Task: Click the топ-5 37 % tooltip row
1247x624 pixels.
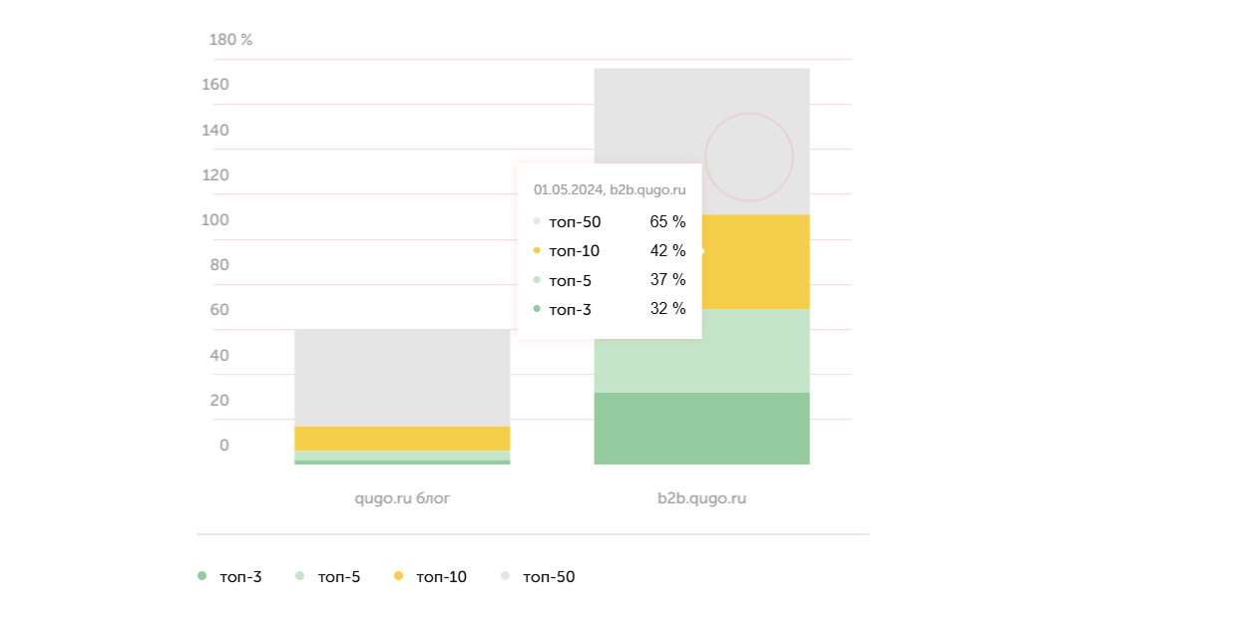Action: [x=610, y=280]
